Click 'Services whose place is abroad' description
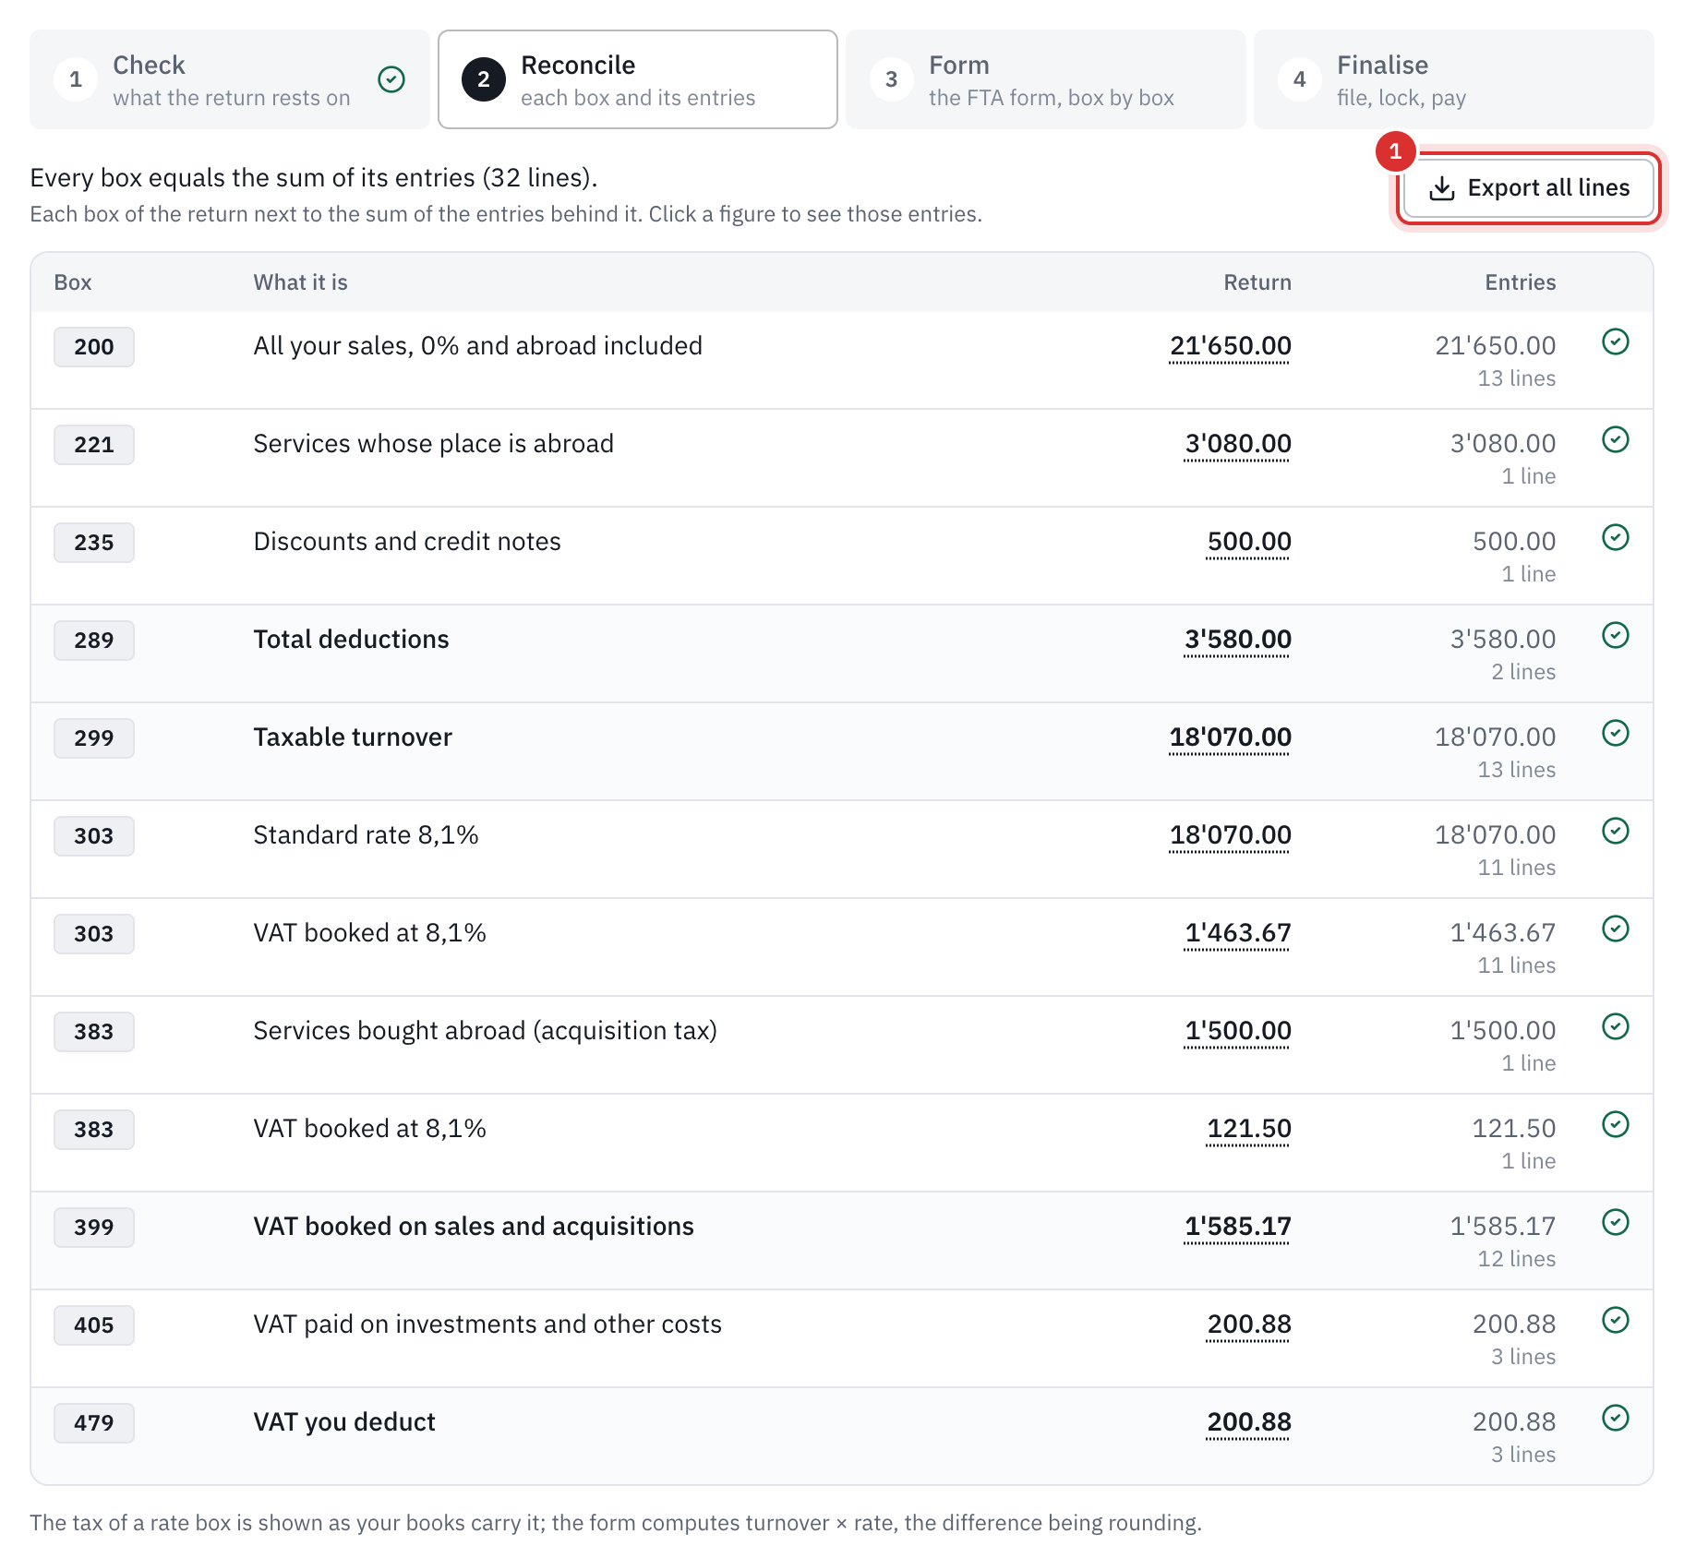 tap(434, 444)
